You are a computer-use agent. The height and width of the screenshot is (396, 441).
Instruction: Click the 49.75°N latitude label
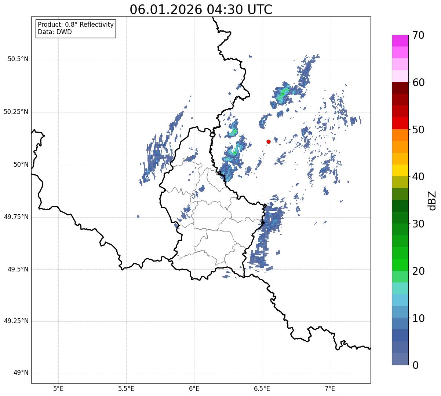16,217
